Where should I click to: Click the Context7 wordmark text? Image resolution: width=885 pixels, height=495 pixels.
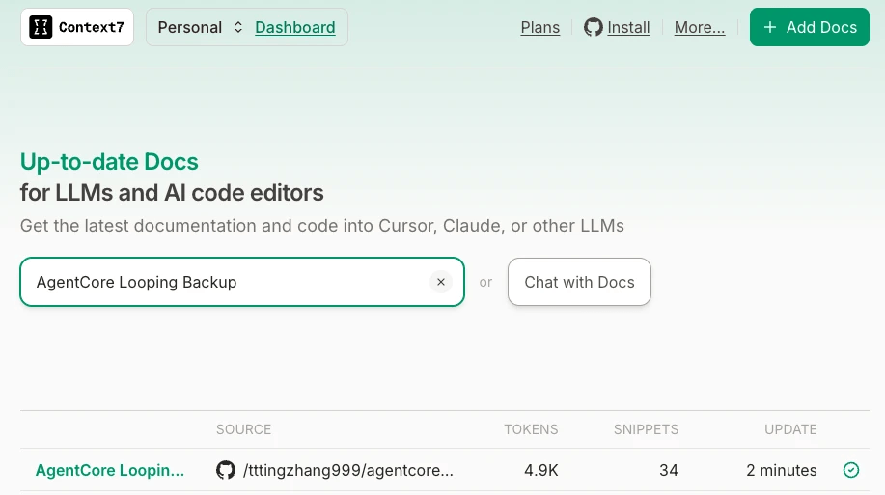91,27
